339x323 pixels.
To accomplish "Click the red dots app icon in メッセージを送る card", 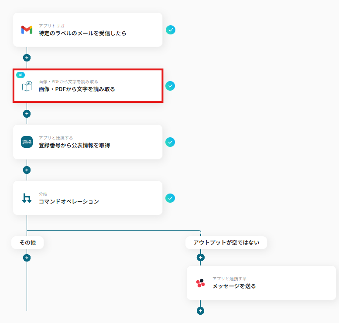I will [x=200, y=283].
